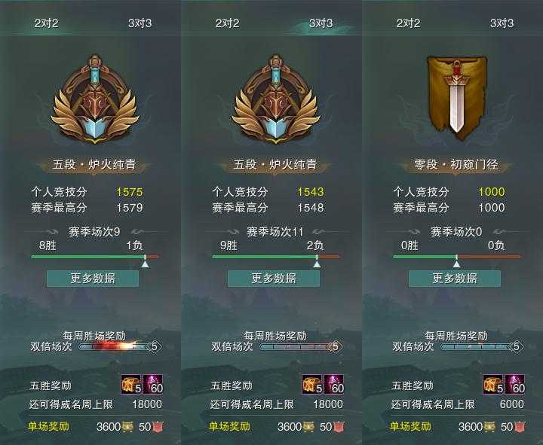Screen dimensions: 543x445
Task: Open the 2对2 tab in the third panel
Action: [408, 23]
